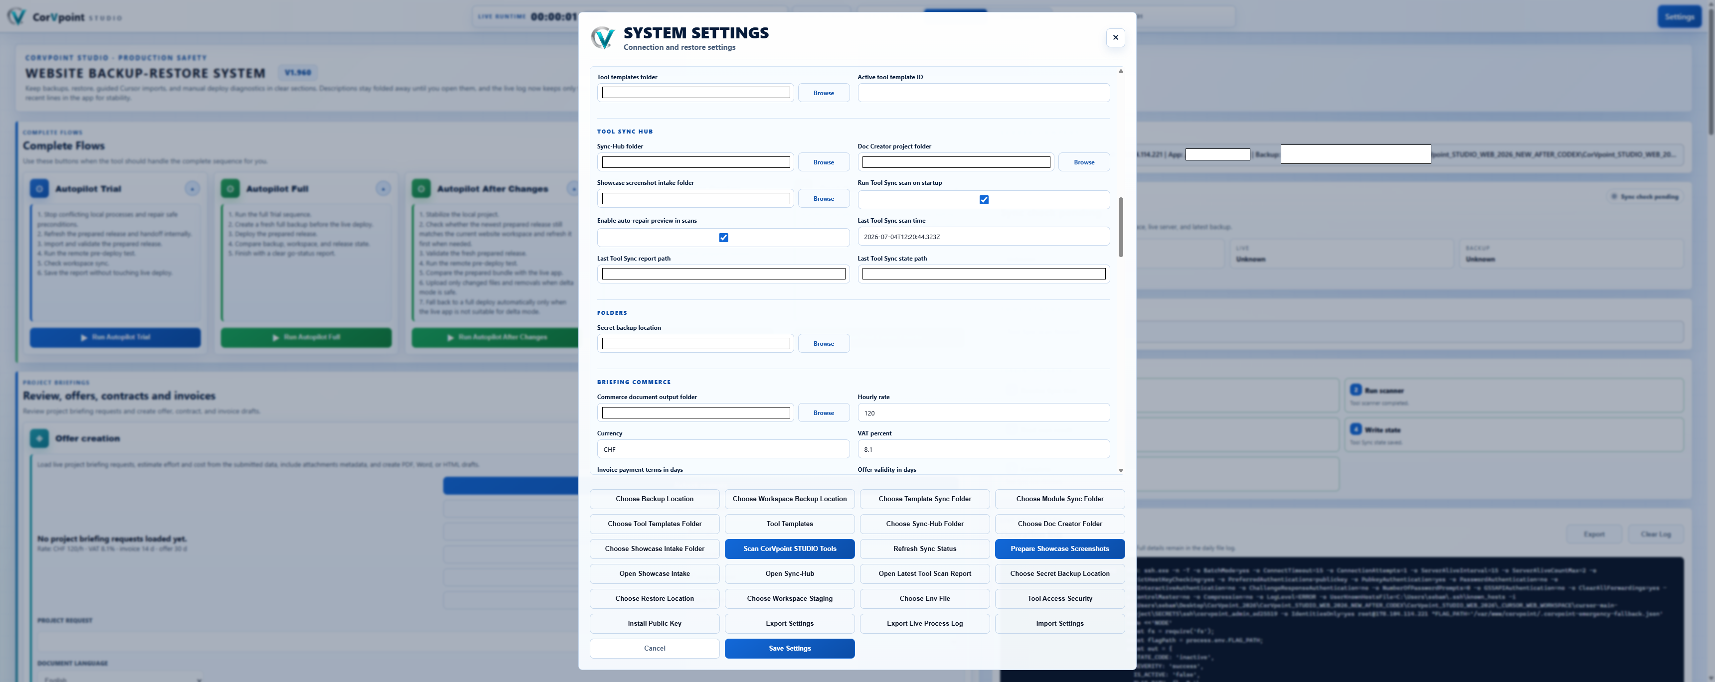The width and height of the screenshot is (1715, 682).
Task: Click Choose Showcase Intake Folder
Action: [x=655, y=549]
